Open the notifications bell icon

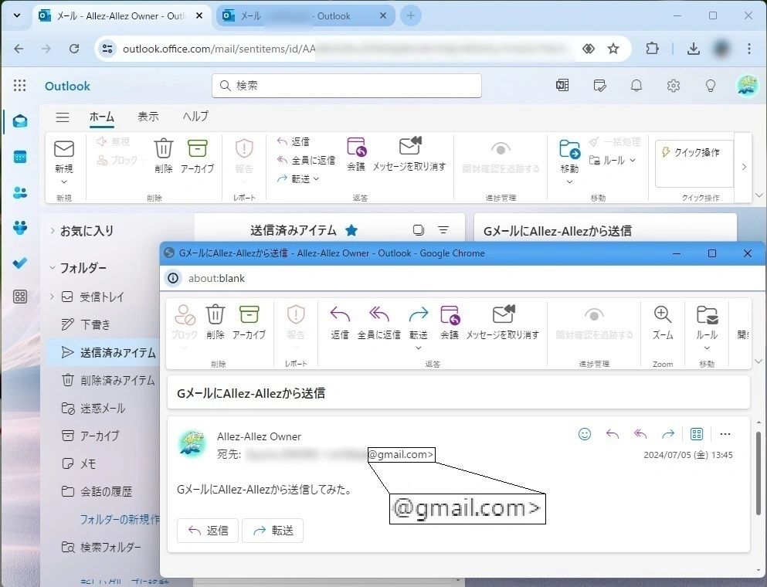click(x=636, y=86)
